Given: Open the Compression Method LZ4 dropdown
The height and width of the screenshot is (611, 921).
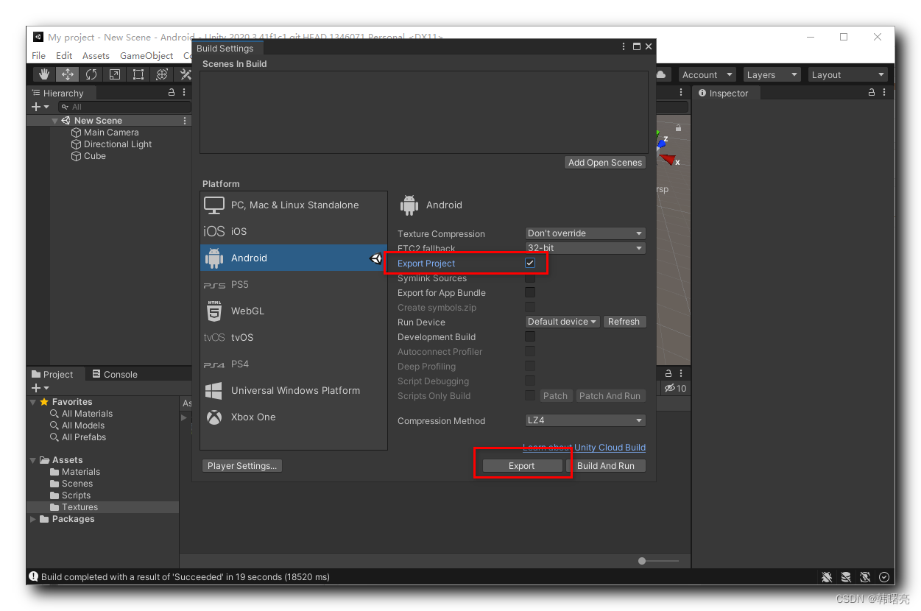Looking at the screenshot, I should tap(585, 420).
